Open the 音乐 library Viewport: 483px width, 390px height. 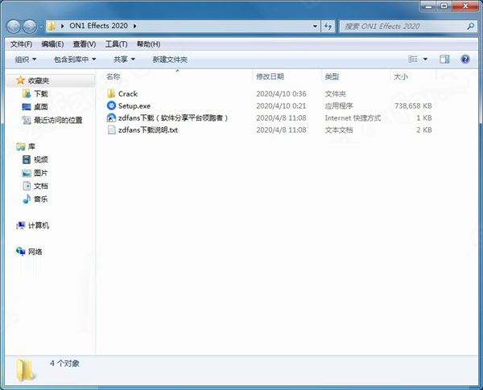(41, 199)
